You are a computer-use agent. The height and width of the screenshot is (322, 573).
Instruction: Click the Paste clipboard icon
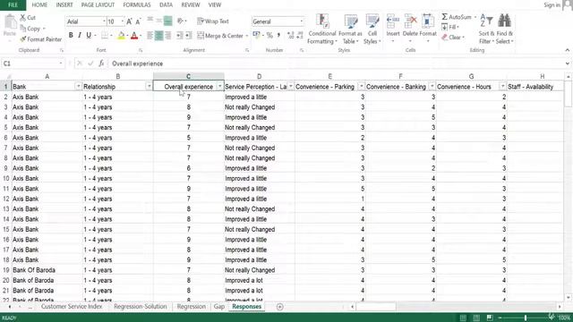(x=10, y=22)
